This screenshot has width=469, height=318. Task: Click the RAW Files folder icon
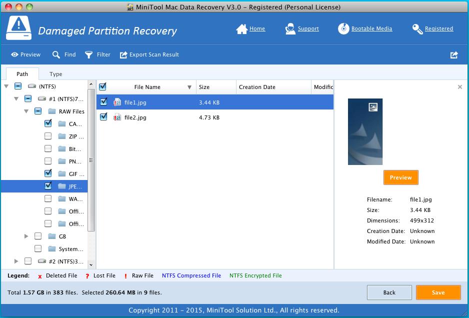(x=52, y=111)
